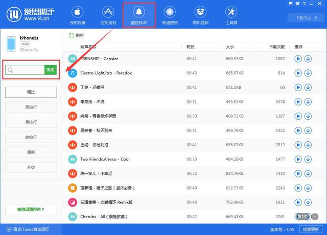Screen dimensions: 327x235
Task: Open the 工具箱 toolbox tab
Action: click(231, 15)
